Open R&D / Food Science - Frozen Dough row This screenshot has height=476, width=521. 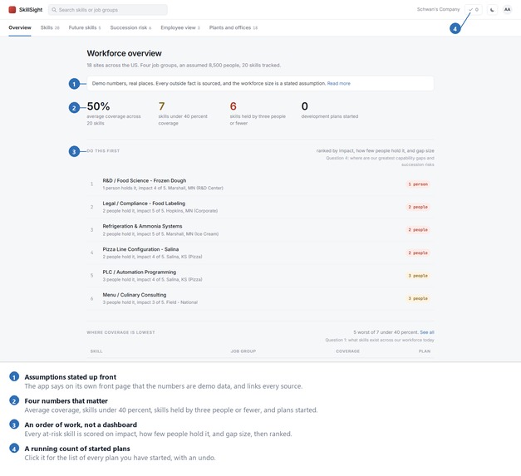(x=261, y=184)
